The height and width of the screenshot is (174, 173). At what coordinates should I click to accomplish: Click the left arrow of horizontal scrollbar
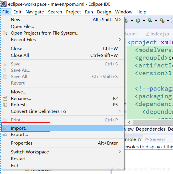pos(130,123)
